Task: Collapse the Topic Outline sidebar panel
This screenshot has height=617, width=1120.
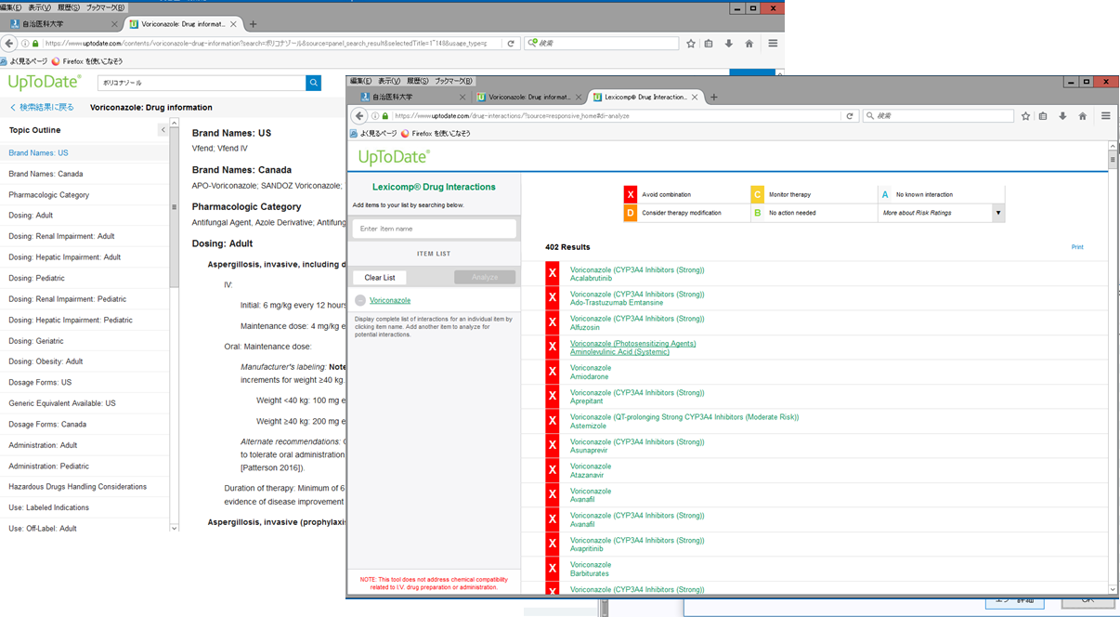Action: (x=163, y=130)
